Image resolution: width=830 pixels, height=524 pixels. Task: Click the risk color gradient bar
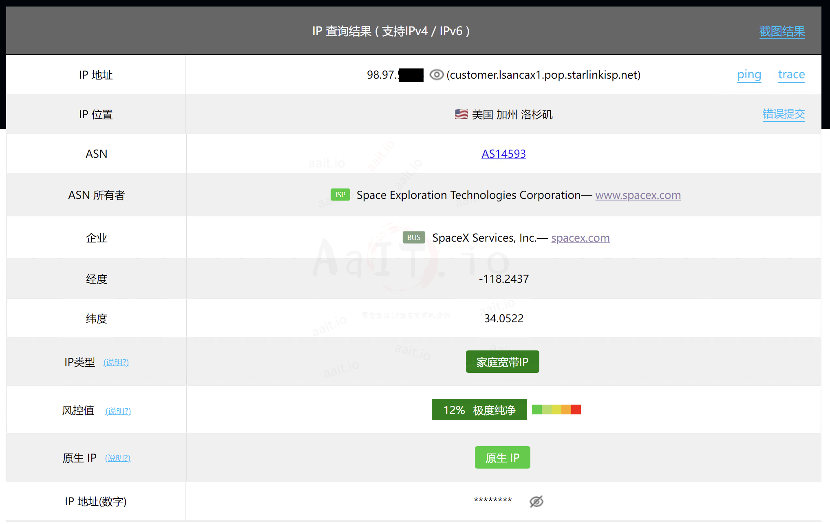pyautogui.click(x=556, y=410)
